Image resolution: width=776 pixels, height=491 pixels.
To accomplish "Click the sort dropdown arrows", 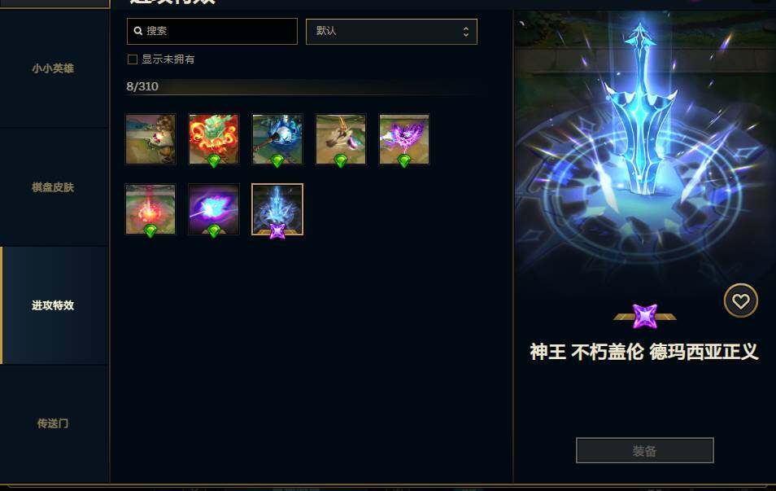I will point(466,32).
